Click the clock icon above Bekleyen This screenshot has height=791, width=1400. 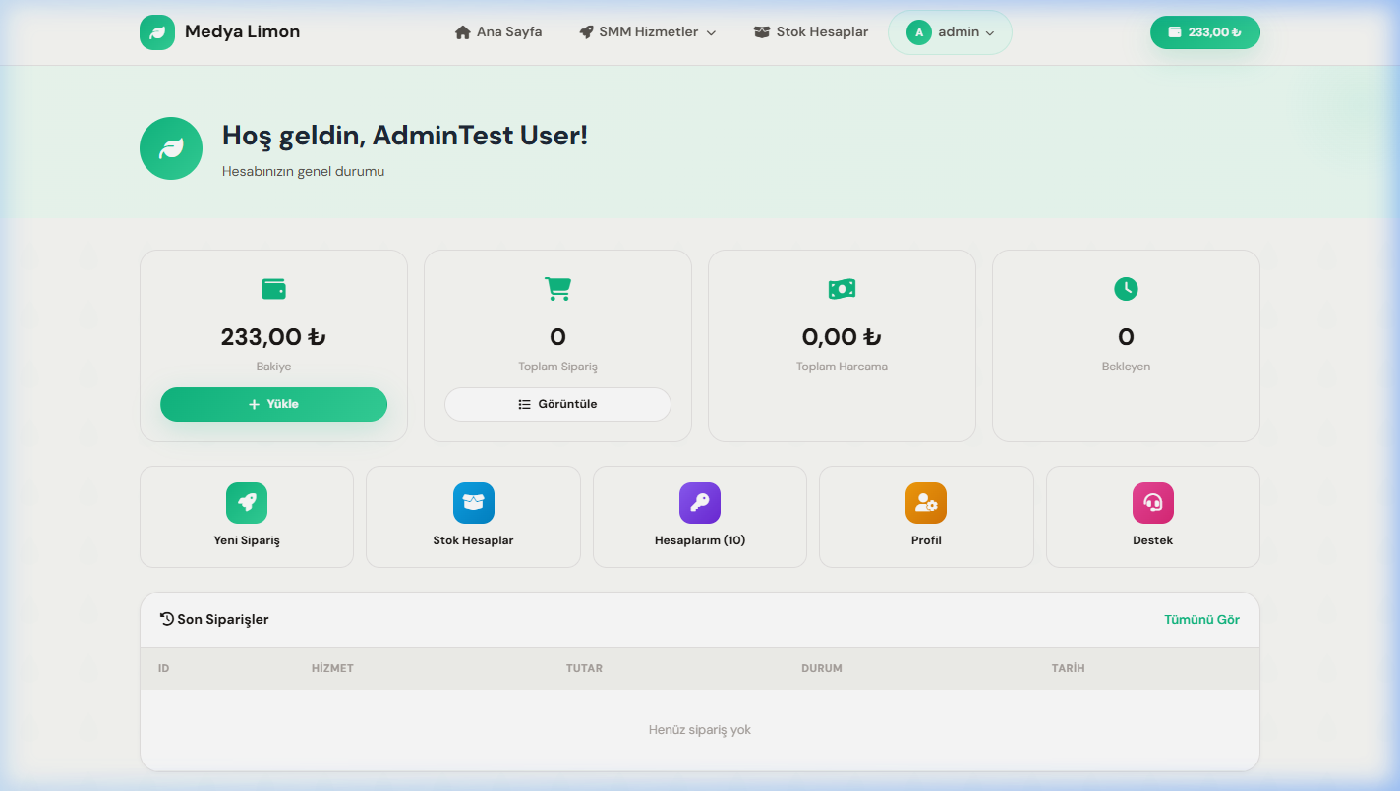click(1126, 289)
